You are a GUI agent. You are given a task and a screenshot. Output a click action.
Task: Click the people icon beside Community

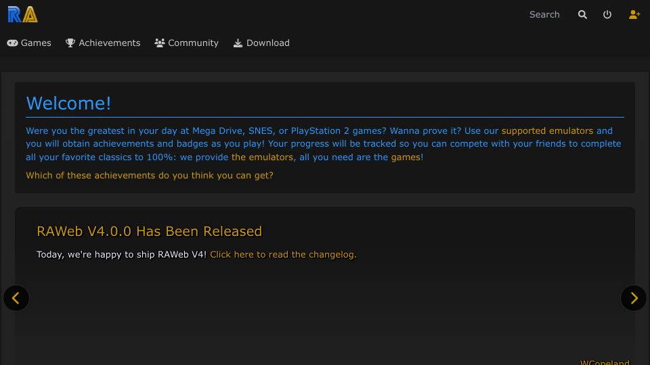click(x=160, y=43)
